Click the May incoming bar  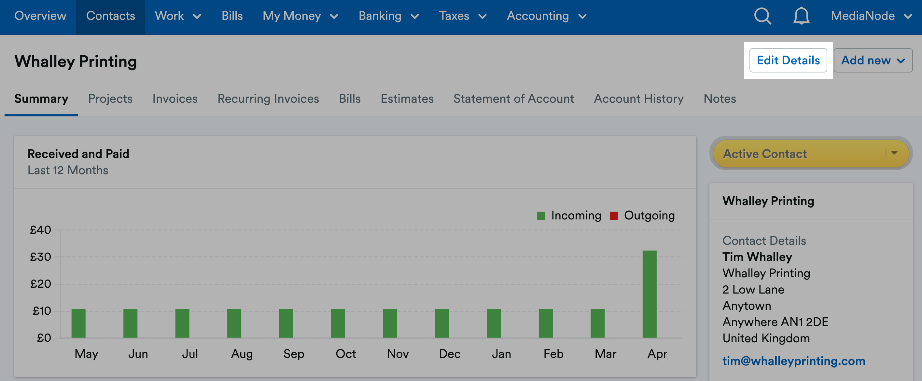click(78, 323)
